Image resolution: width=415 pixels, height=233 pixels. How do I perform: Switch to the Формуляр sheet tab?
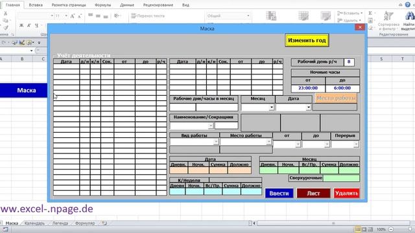(85, 223)
